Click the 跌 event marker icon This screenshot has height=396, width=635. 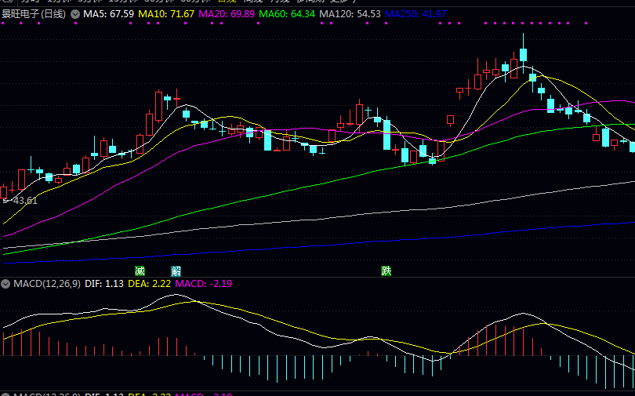point(386,271)
